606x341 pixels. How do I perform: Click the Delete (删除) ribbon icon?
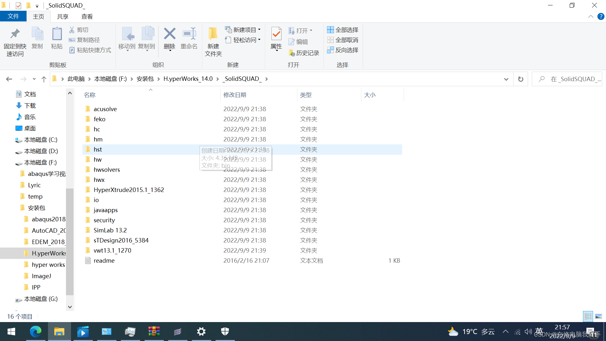pyautogui.click(x=169, y=34)
